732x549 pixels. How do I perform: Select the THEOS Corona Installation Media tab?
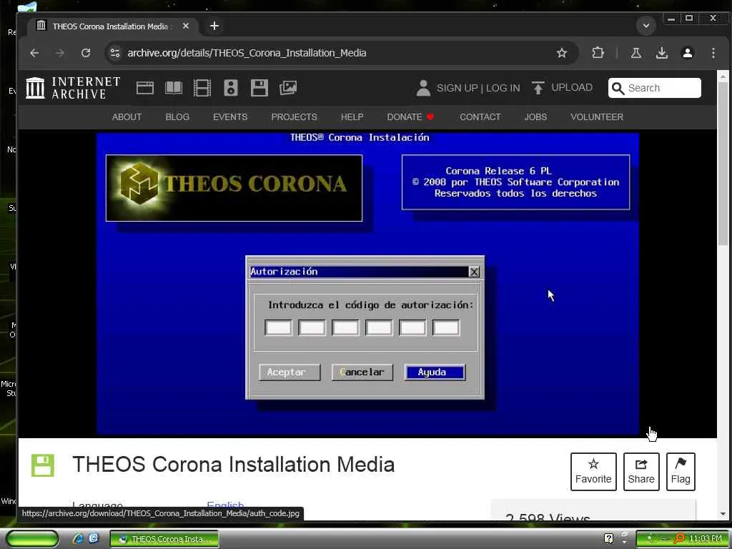click(112, 26)
